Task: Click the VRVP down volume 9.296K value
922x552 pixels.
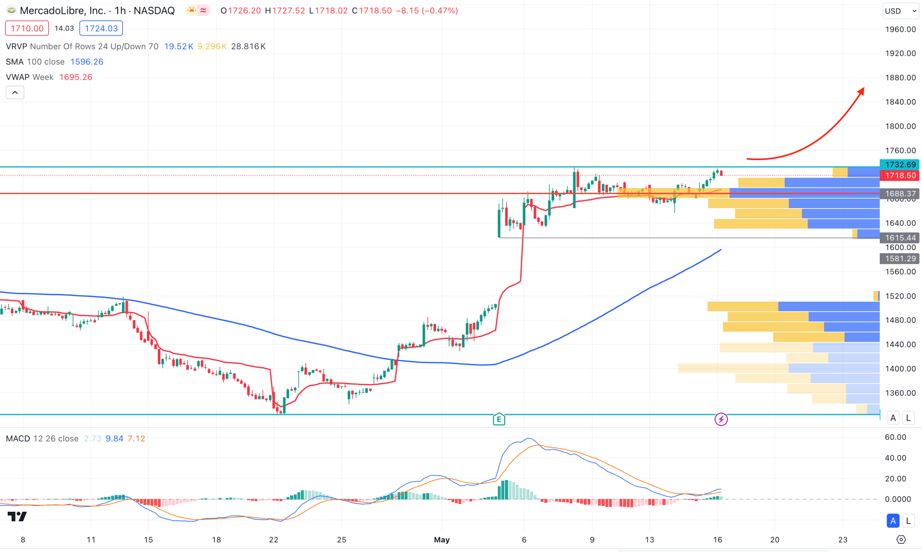Action: tap(212, 47)
